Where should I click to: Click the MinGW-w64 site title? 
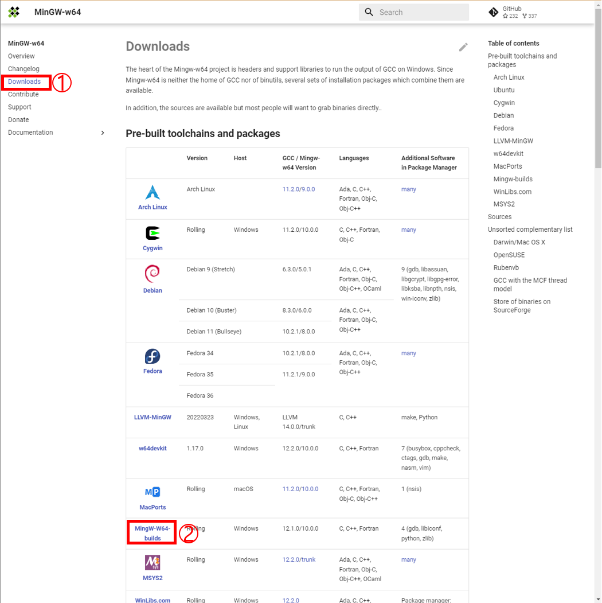(58, 12)
